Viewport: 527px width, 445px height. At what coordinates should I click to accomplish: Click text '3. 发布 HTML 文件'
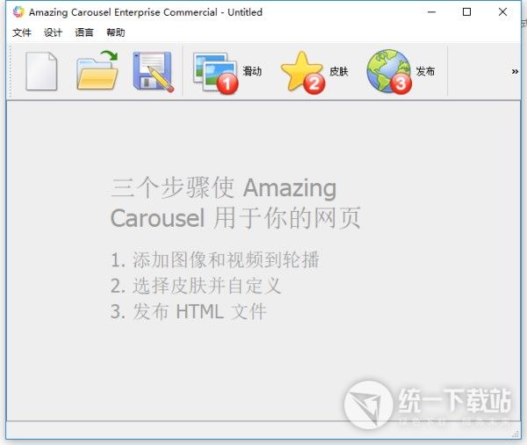coord(189,311)
